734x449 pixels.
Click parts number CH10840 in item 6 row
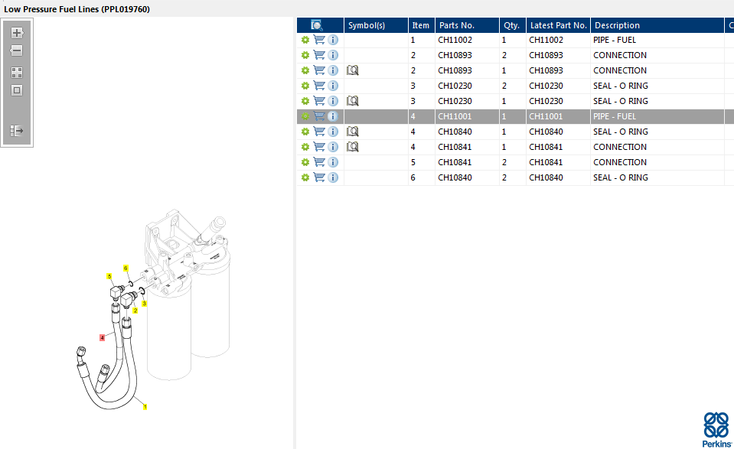455,177
